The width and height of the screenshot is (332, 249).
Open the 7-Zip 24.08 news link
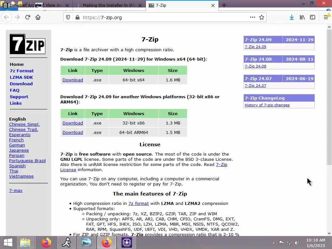[255, 66]
